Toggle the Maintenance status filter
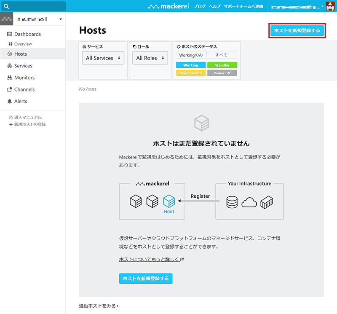Screen dimensions: 337x314 pyautogui.click(x=190, y=73)
